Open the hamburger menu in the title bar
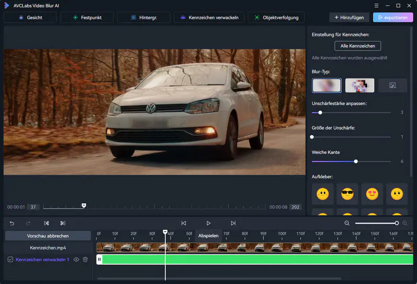The width and height of the screenshot is (417, 284). [376, 6]
